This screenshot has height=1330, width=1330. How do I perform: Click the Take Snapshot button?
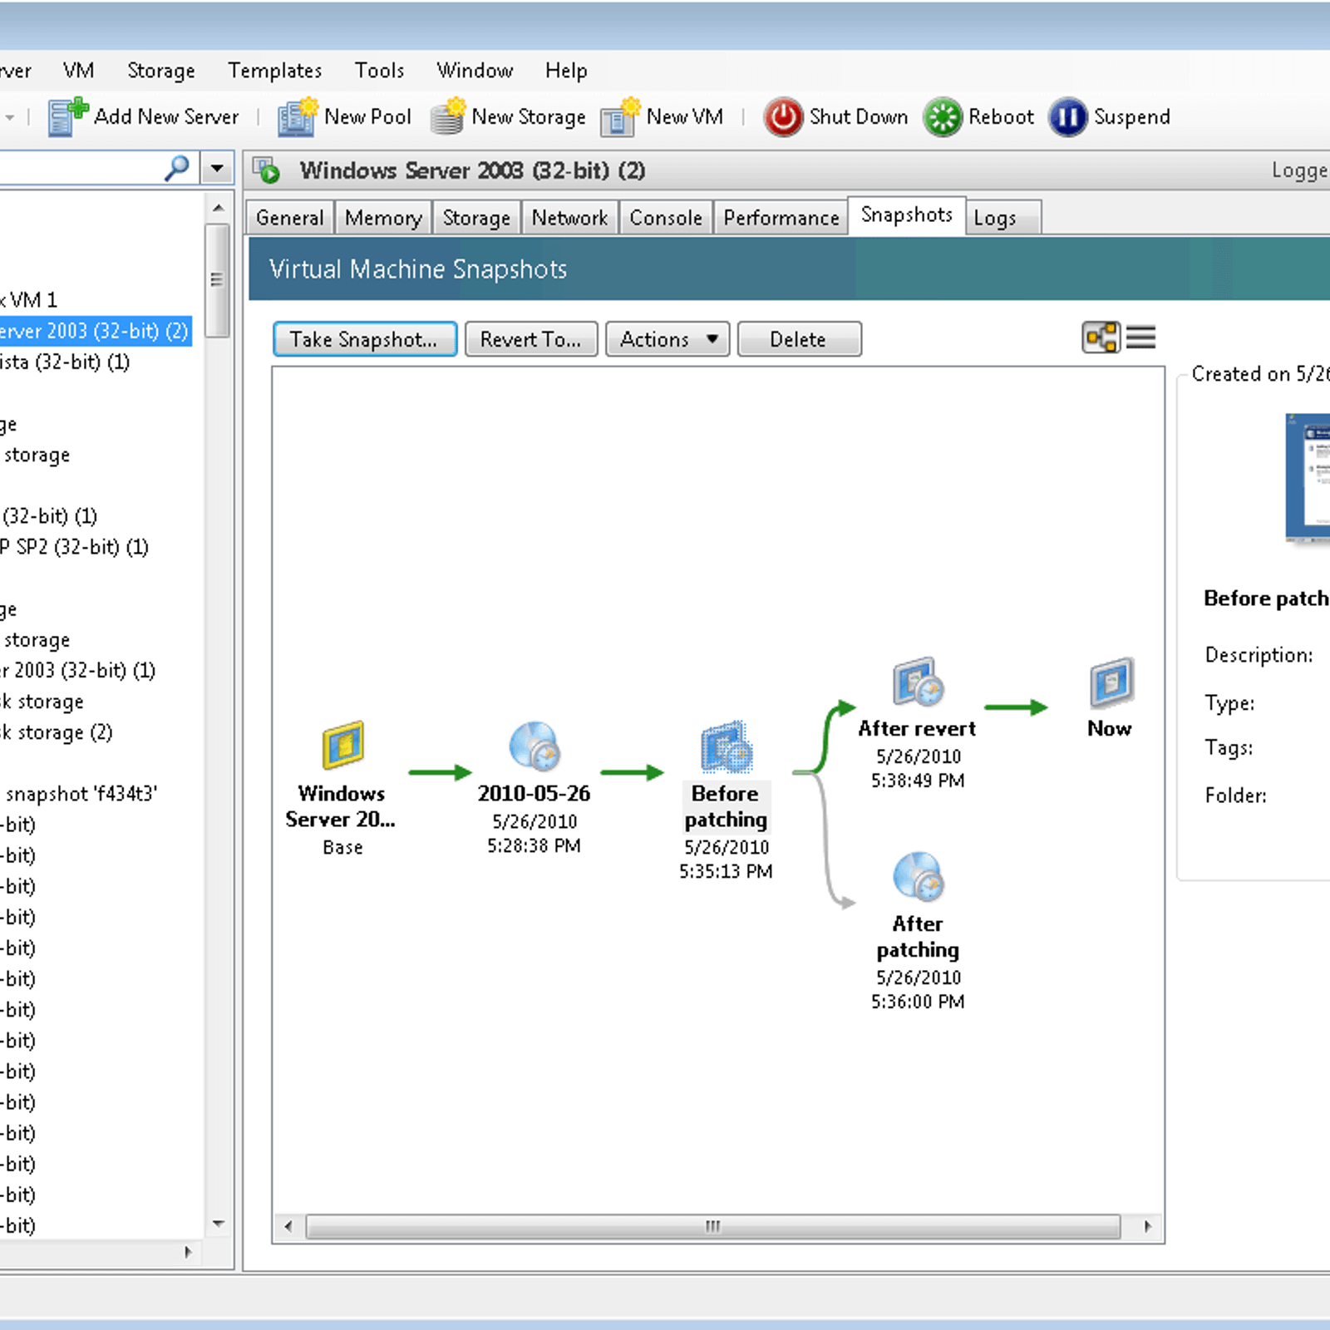tap(364, 339)
